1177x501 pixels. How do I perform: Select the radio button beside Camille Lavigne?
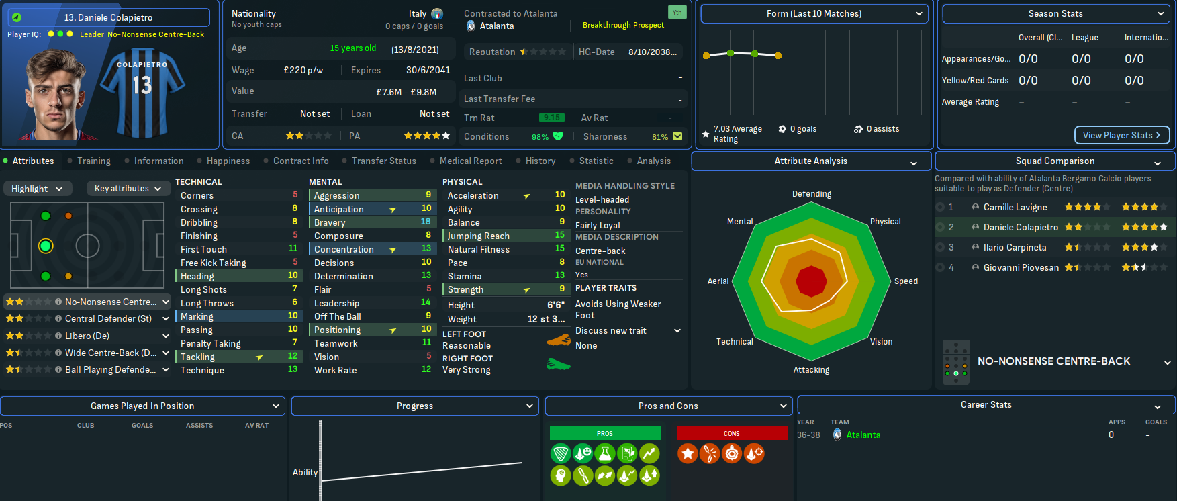point(941,208)
